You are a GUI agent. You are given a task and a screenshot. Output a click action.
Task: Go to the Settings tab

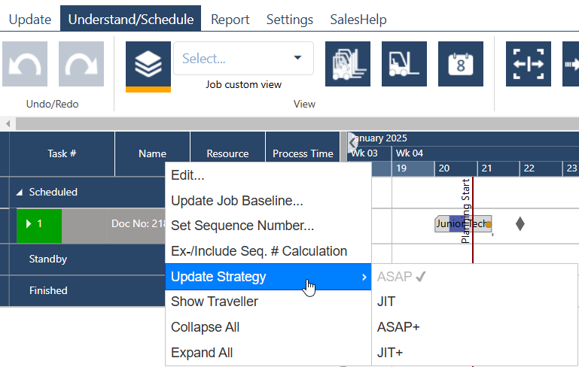pos(290,20)
